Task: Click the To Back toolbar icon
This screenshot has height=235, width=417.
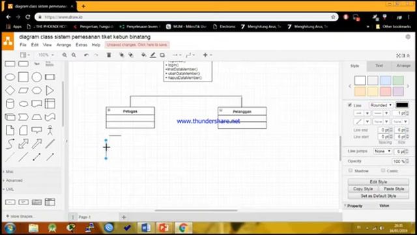Action: coord(131,55)
